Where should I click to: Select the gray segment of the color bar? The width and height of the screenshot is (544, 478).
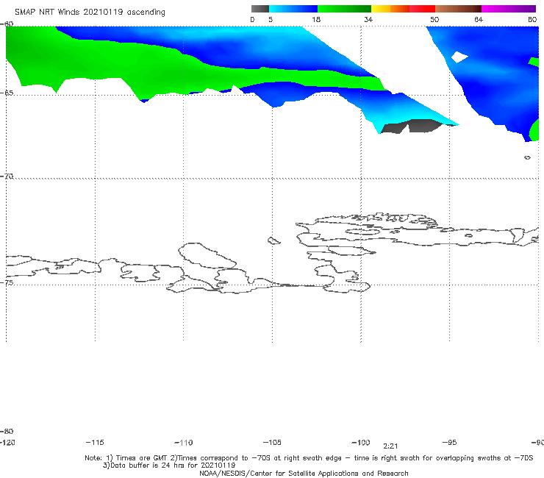260,9
